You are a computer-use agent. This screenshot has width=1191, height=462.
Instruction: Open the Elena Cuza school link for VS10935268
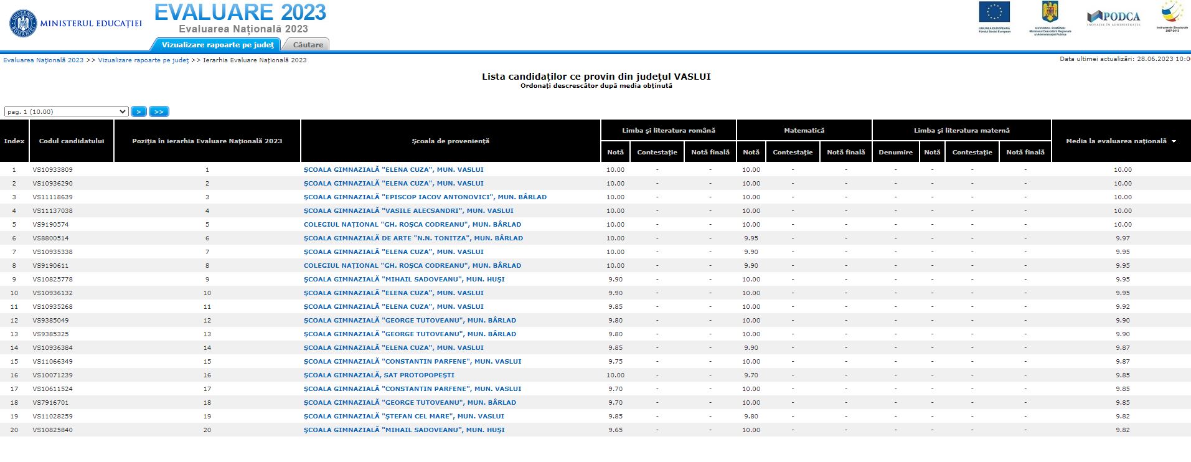click(393, 306)
